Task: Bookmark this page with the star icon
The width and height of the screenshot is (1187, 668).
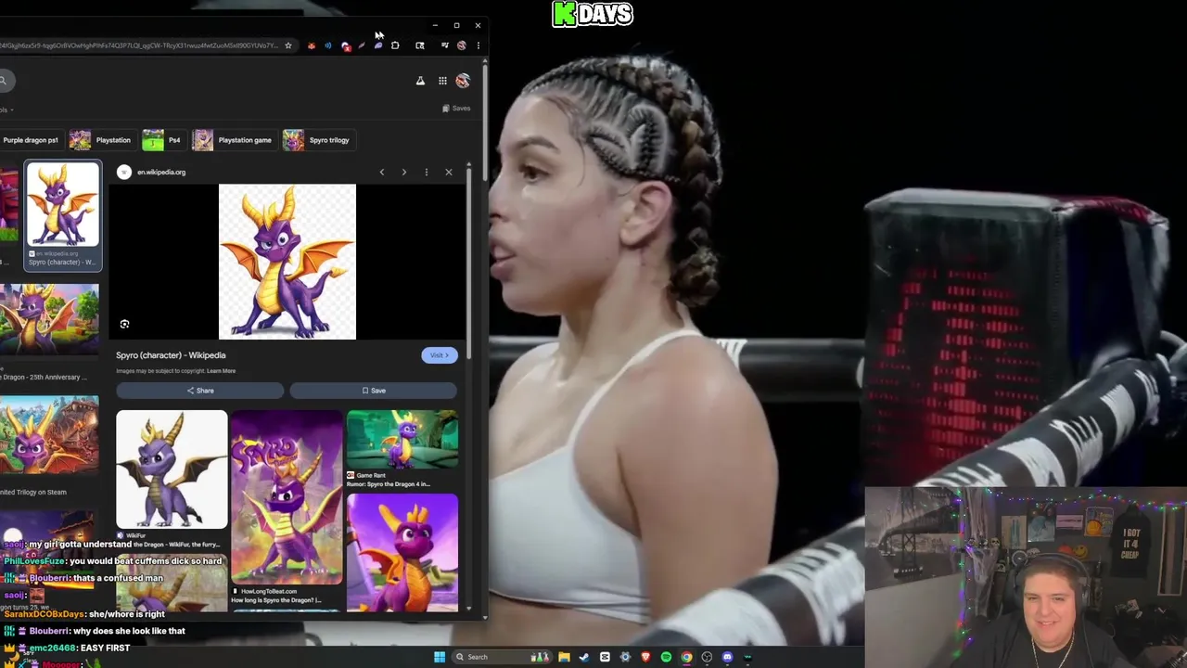Action: tap(288, 45)
